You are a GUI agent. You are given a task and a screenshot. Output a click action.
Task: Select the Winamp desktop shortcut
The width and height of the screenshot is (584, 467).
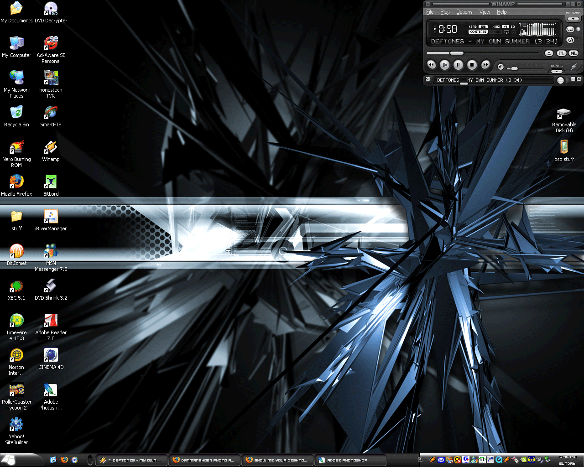click(x=51, y=151)
